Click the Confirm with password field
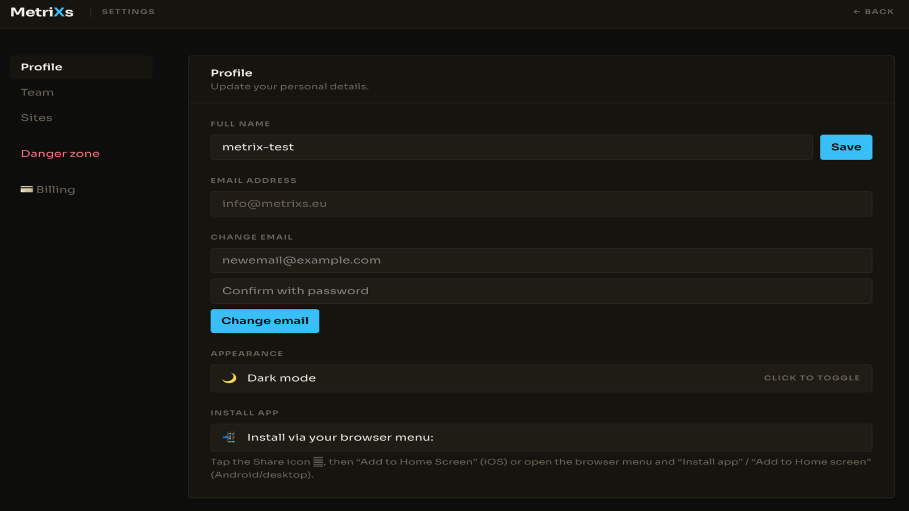This screenshot has height=511, width=909. tap(541, 291)
